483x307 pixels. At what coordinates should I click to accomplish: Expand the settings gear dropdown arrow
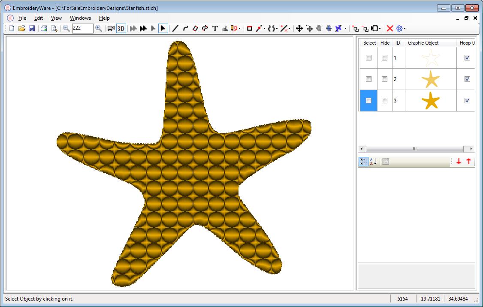click(x=405, y=29)
